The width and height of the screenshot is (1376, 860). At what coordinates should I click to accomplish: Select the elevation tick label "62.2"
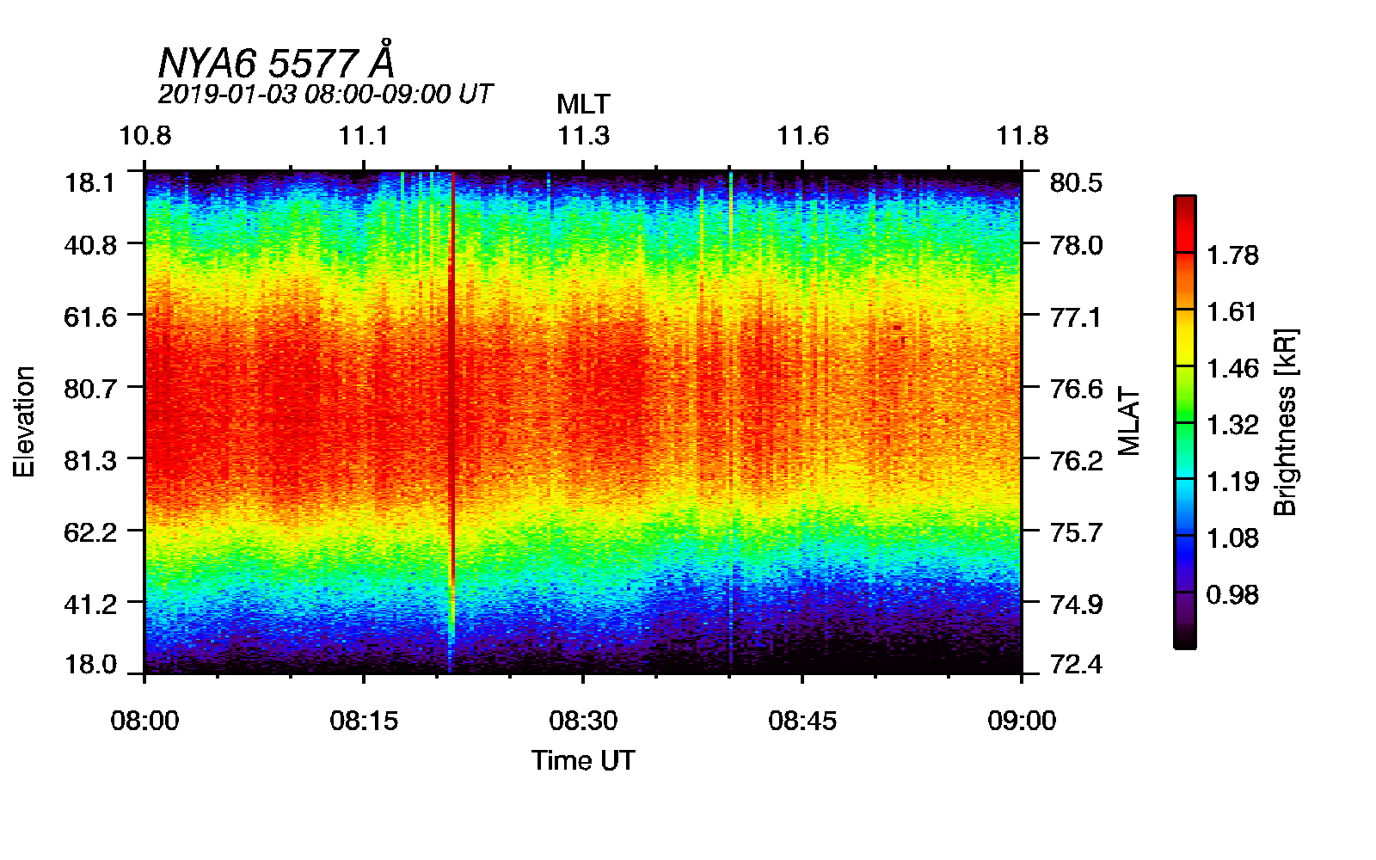90,532
